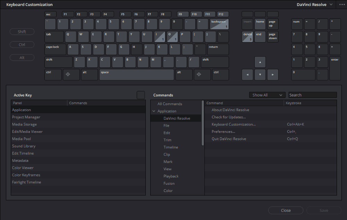This screenshot has width=347, height=220.
Task: Click the square button beside Active Key heading
Action: pos(141,95)
